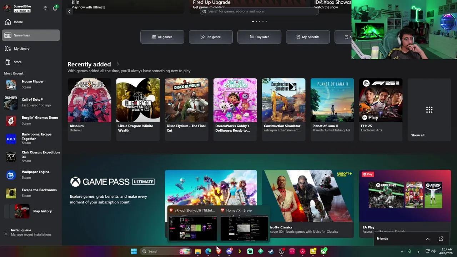Open the OBS Studio taskbar icon
Screen dimensions: 457x257
click(281, 251)
